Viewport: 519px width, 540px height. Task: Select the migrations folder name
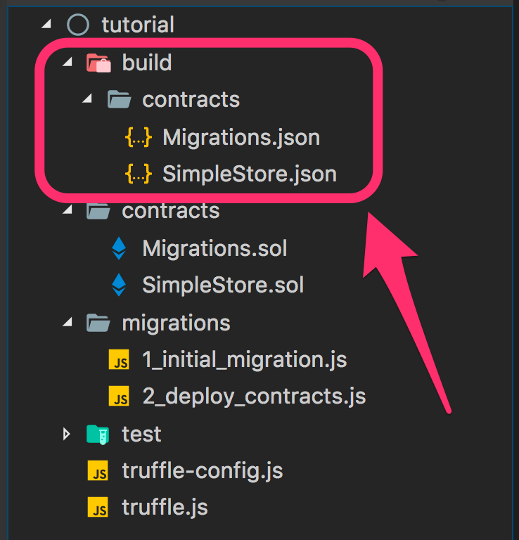(x=177, y=323)
